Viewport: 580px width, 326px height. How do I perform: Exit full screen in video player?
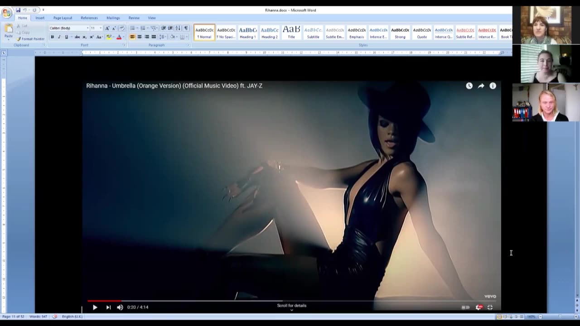[490, 307]
